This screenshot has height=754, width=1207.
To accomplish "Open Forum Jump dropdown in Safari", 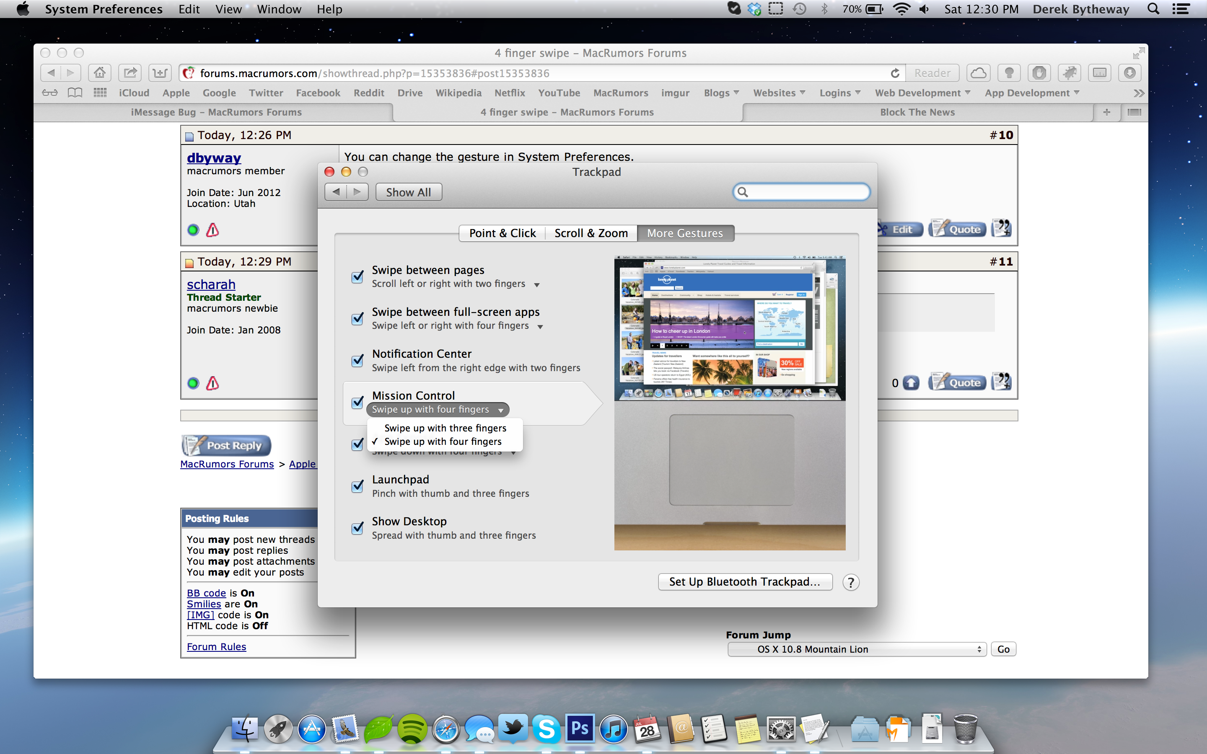I will (857, 649).
